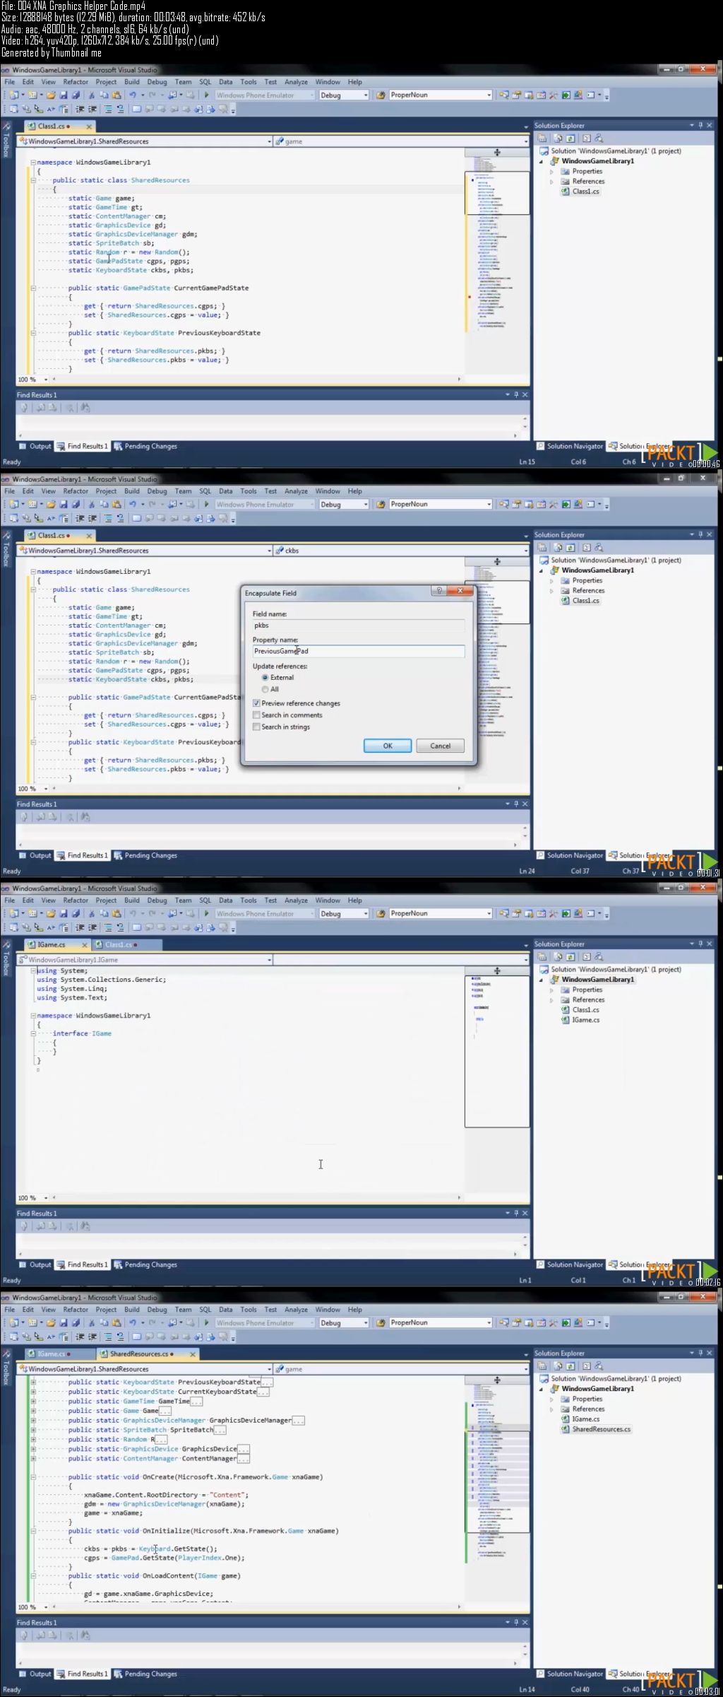Open WindowsGameLibrary1.SharedResources class dropdown, top frame
The width and height of the screenshot is (723, 1697).
[269, 141]
